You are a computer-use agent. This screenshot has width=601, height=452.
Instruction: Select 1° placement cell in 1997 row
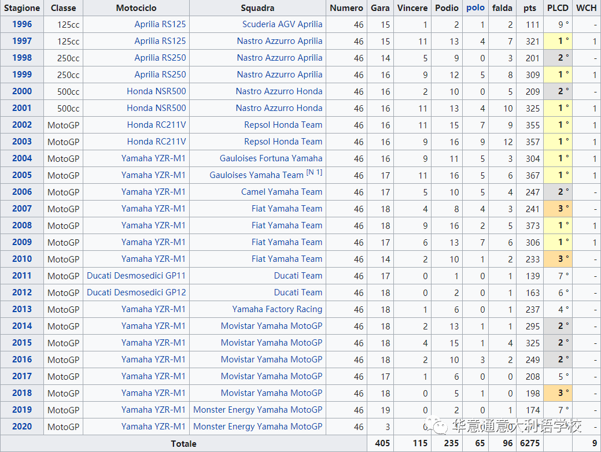(x=558, y=41)
